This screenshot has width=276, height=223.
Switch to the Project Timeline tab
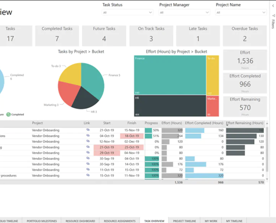point(184,221)
